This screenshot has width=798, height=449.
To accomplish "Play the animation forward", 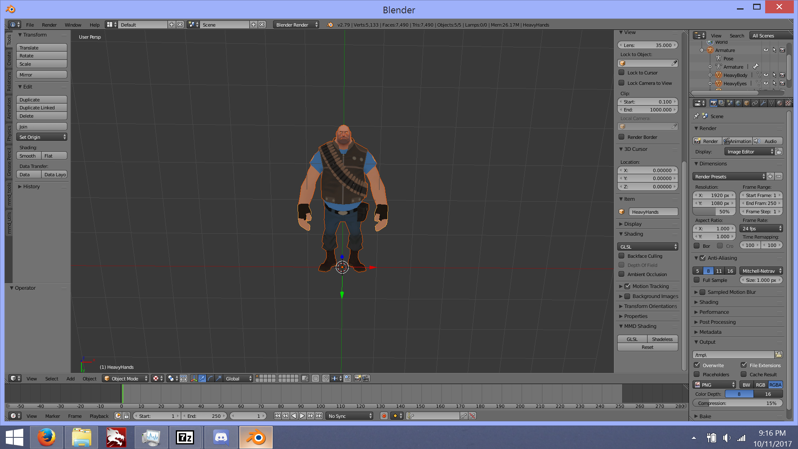I will coord(302,416).
